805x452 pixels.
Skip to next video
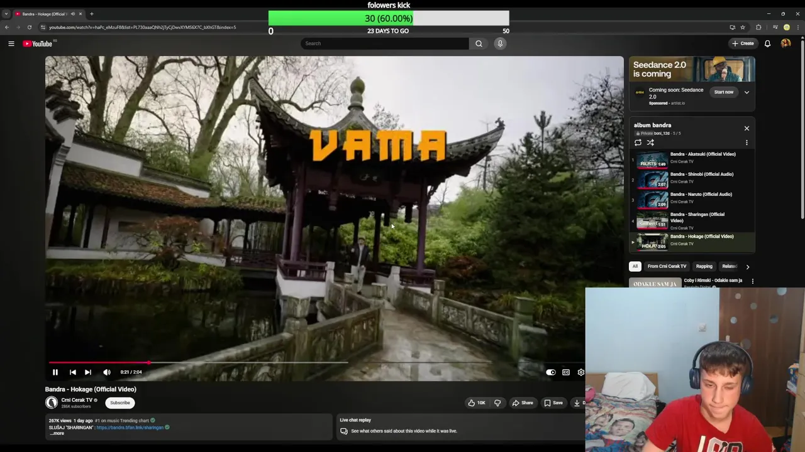pos(88,372)
